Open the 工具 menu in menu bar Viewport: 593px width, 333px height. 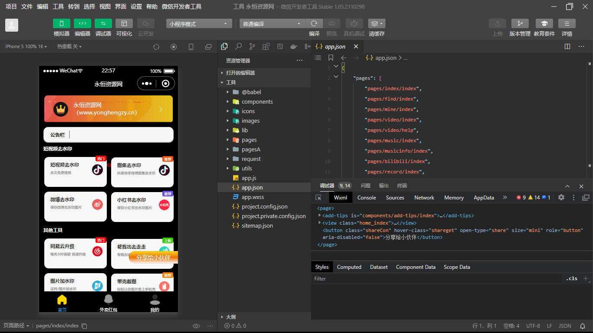pos(58,7)
